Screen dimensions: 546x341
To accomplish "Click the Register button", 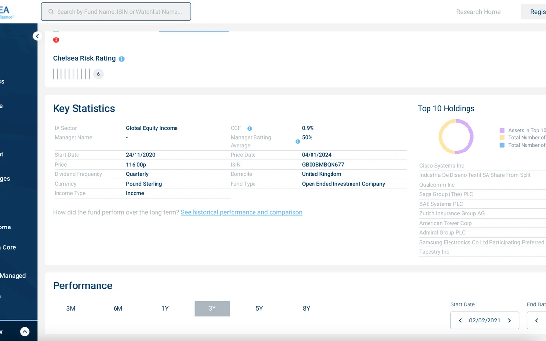I will pyautogui.click(x=533, y=12).
